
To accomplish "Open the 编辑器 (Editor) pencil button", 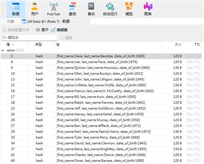I will click(59, 30).
